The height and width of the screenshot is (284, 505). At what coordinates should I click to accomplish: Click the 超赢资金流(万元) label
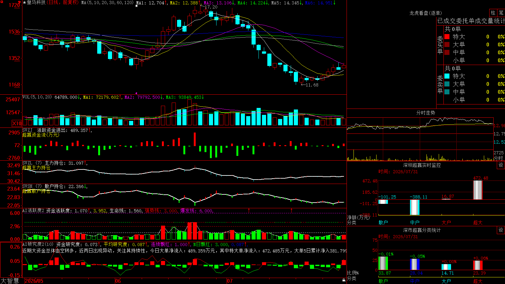click(41, 135)
